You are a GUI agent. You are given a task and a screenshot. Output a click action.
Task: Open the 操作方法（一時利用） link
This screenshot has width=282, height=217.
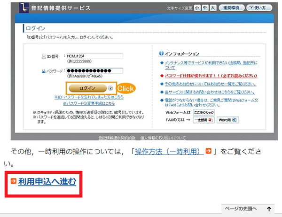[169, 151]
